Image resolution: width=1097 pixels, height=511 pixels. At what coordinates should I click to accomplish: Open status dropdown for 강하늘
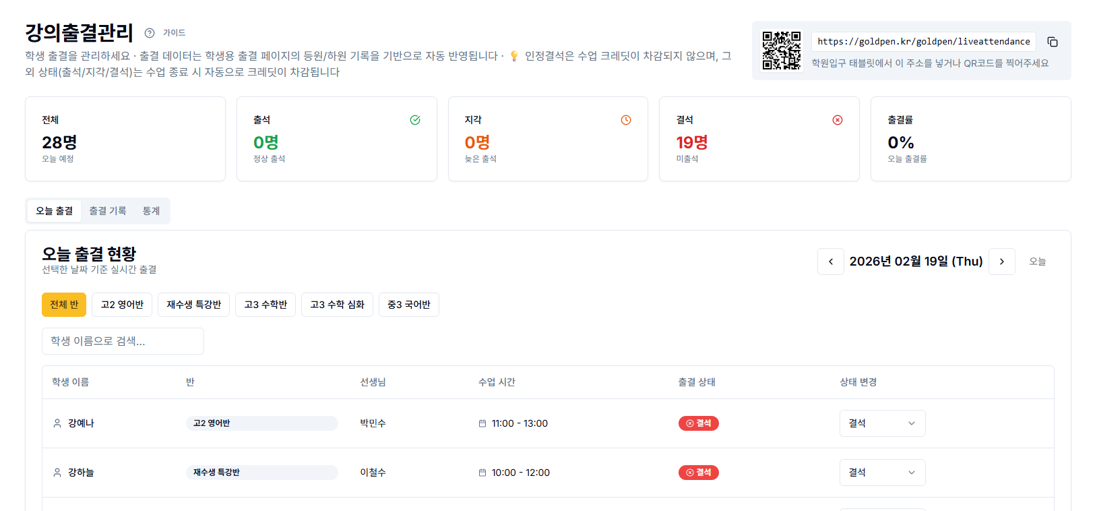coord(882,473)
